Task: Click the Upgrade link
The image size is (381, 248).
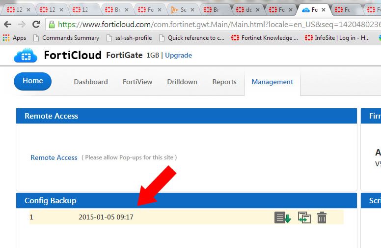Action: (179, 55)
